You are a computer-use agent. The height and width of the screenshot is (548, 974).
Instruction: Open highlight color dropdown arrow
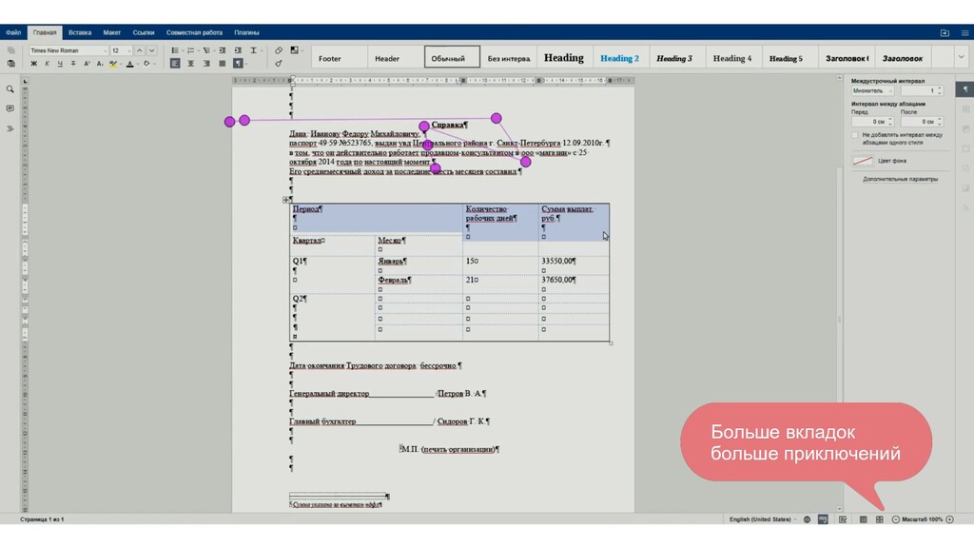pyautogui.click(x=121, y=64)
